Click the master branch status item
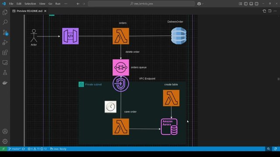Image resolution: width=280 pixels, height=157 pixels. pos(14,149)
